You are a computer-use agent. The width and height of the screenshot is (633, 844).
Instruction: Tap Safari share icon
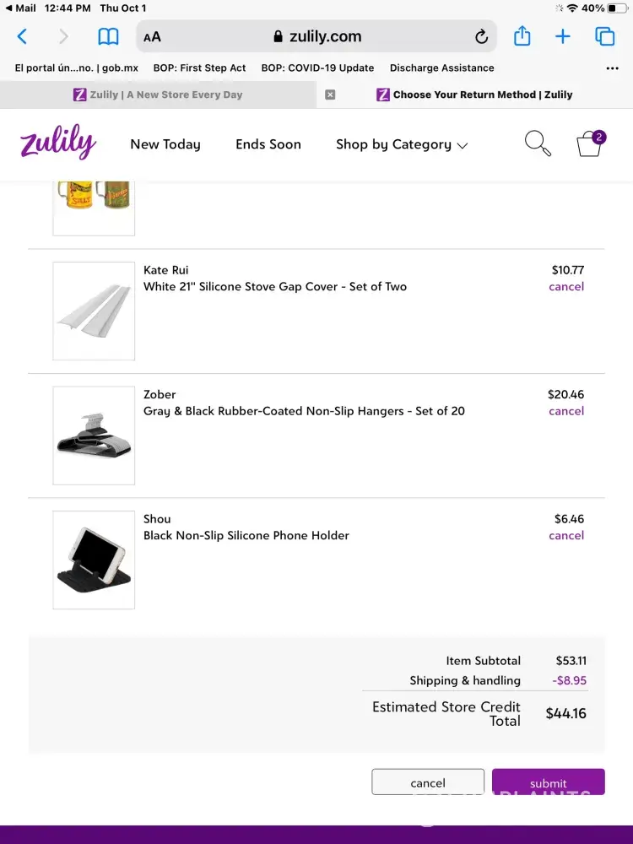pos(522,36)
